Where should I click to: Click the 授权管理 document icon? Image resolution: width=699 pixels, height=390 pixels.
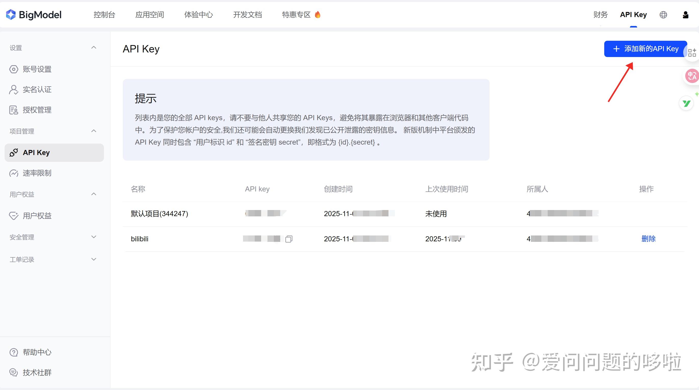point(14,110)
